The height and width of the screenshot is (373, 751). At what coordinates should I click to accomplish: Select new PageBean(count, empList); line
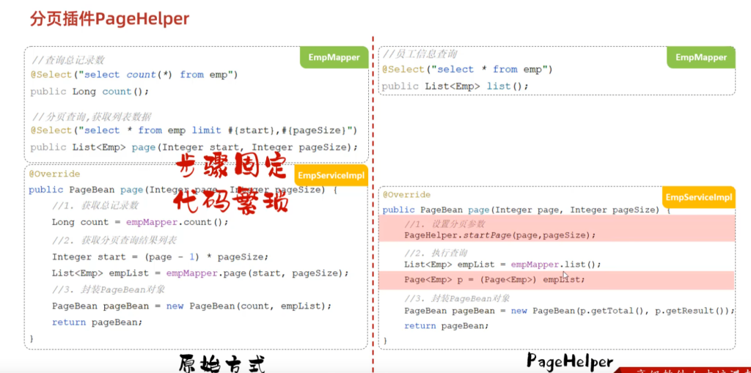(191, 306)
